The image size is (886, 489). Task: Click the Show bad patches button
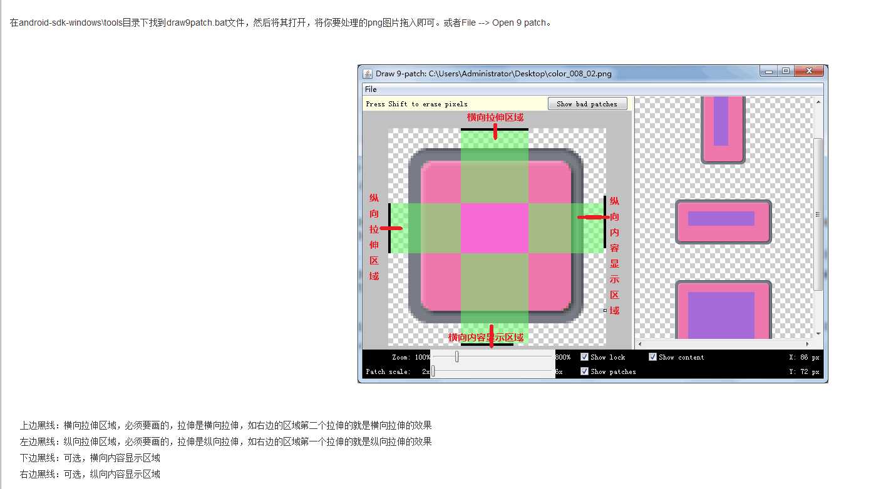click(587, 104)
